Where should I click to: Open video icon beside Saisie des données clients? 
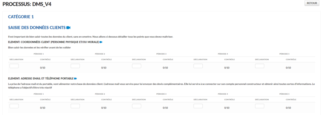click(68, 27)
